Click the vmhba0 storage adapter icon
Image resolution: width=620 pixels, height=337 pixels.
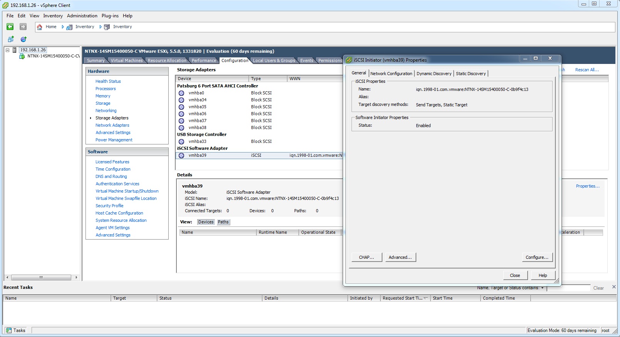point(181,93)
